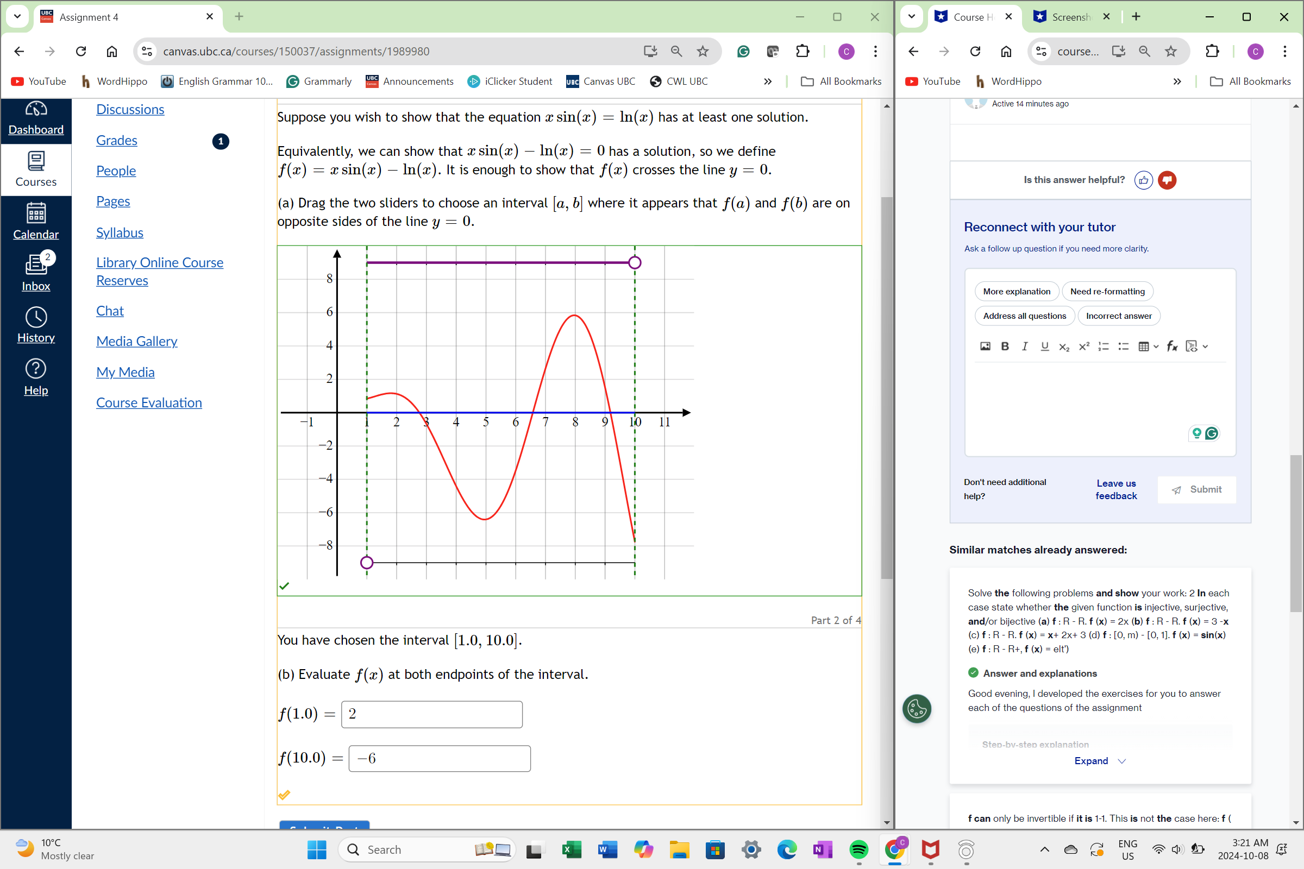
Task: Toggle bold formatting in tutor editor
Action: pyautogui.click(x=1005, y=347)
